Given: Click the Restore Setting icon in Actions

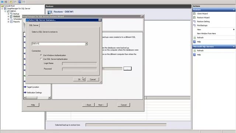Looking at the screenshot, I should click(194, 21).
